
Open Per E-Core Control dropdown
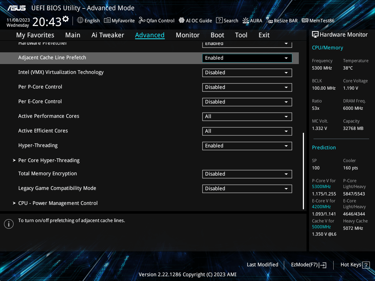coord(247,102)
